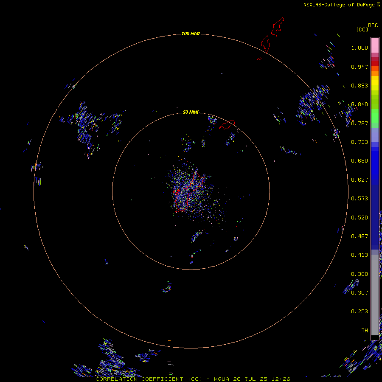Click the 0.573 legend value
382x382 pixels.
coord(360,199)
